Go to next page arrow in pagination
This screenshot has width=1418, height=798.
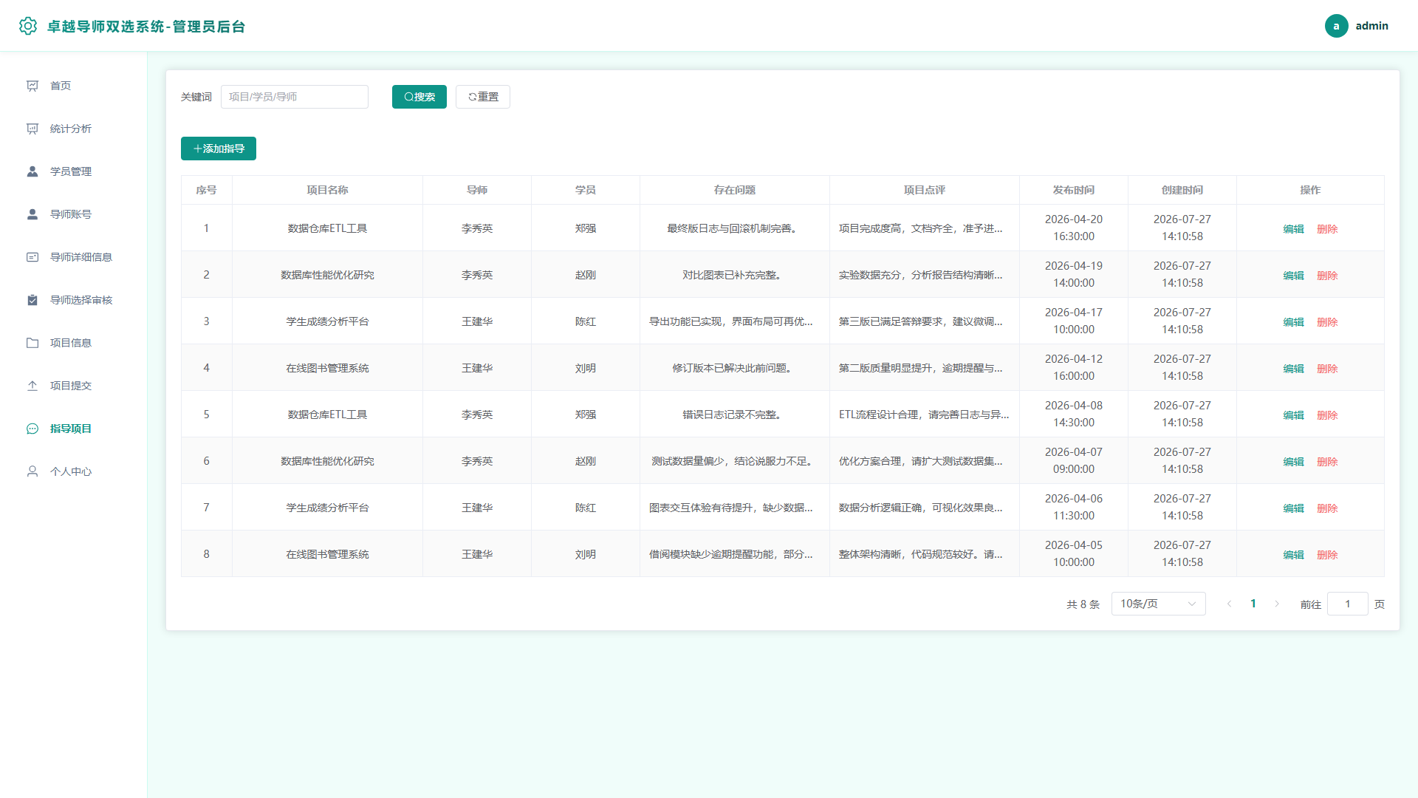click(x=1277, y=604)
